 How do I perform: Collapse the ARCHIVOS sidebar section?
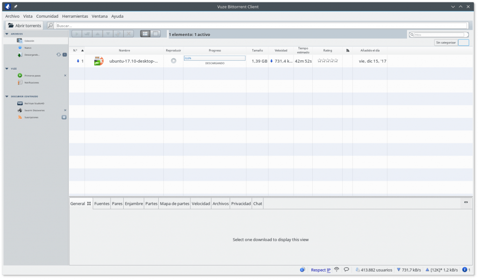7,34
